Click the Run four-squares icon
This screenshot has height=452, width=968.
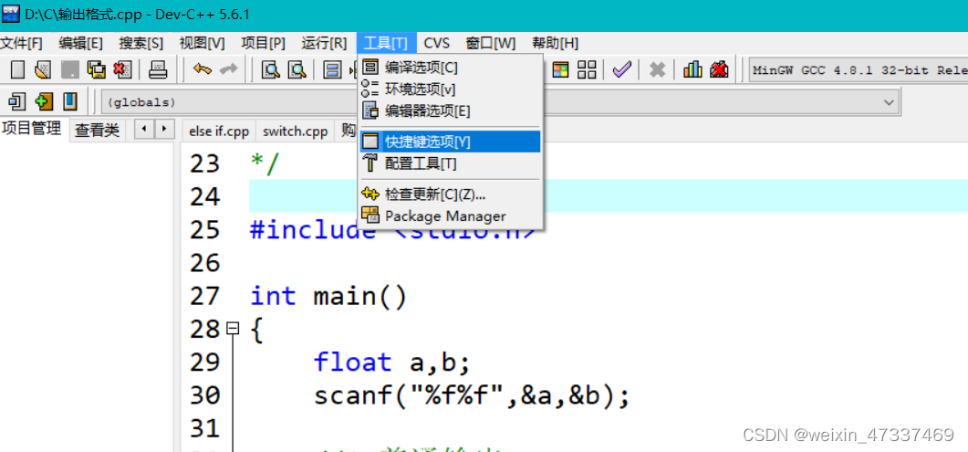click(587, 69)
